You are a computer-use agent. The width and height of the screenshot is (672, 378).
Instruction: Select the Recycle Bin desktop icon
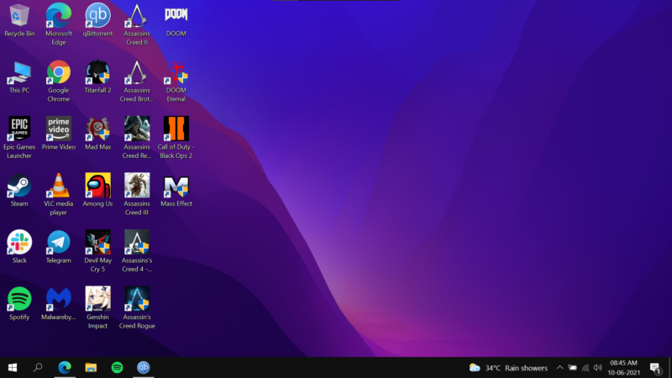(x=19, y=20)
